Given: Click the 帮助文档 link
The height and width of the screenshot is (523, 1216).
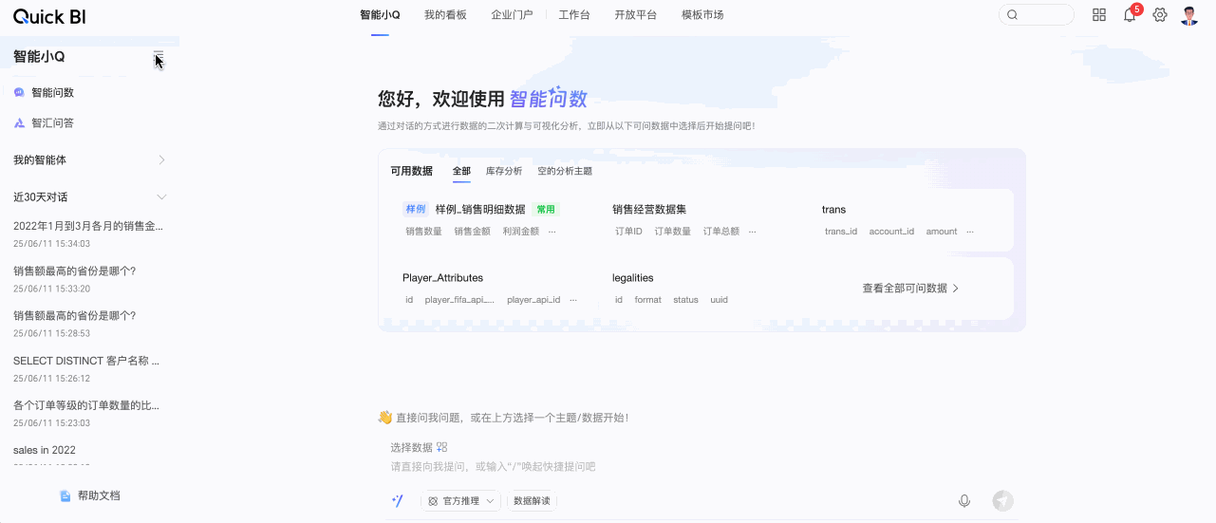Looking at the screenshot, I should (99, 495).
